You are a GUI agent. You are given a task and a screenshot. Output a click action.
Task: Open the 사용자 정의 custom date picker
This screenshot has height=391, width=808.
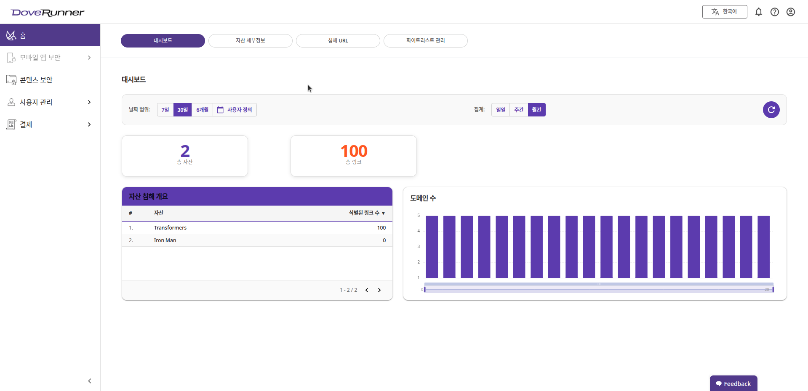pyautogui.click(x=235, y=110)
